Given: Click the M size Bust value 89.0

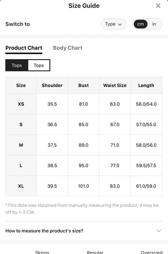Looking at the screenshot, I should pyautogui.click(x=84, y=145).
